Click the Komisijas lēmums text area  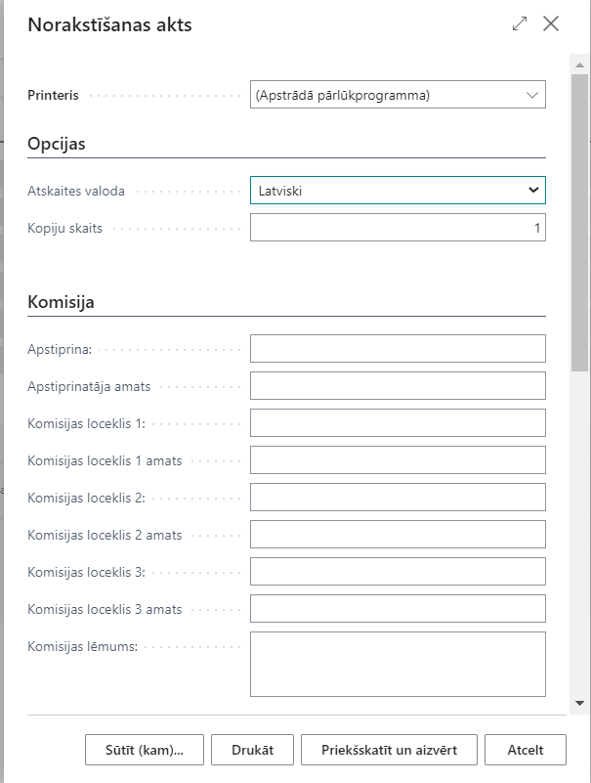pos(398,664)
